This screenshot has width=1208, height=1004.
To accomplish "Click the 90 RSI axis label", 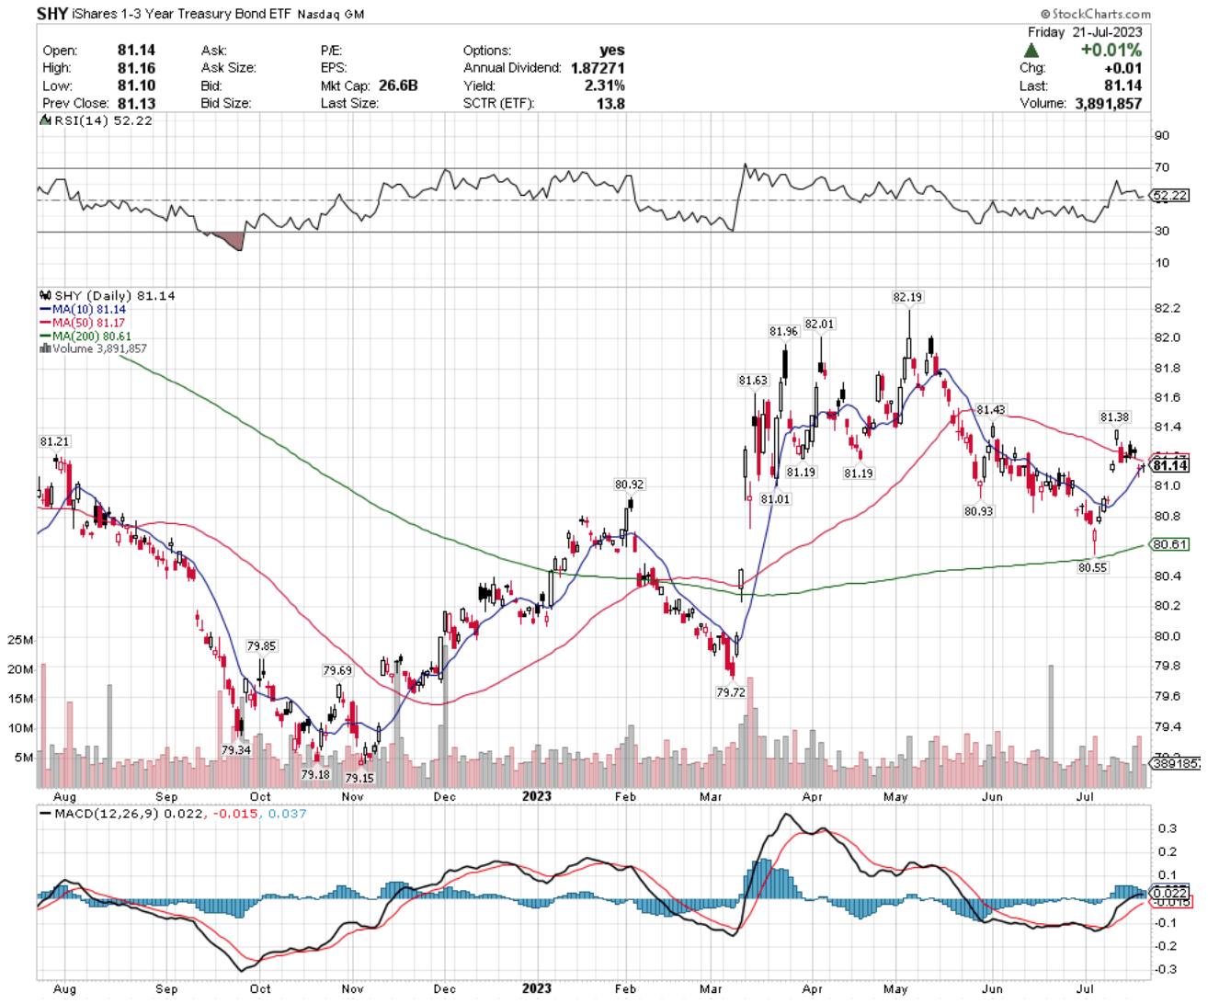I will tap(1163, 136).
